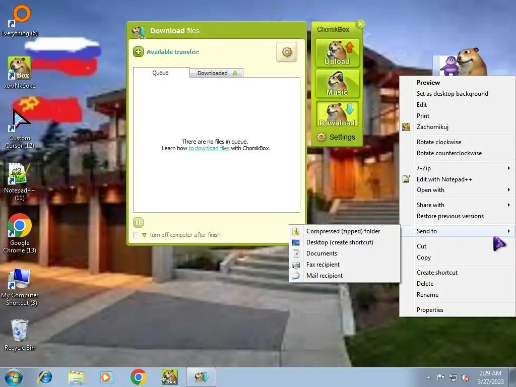Choose Restore previous versions
The image size is (516, 387).
[x=458, y=216]
